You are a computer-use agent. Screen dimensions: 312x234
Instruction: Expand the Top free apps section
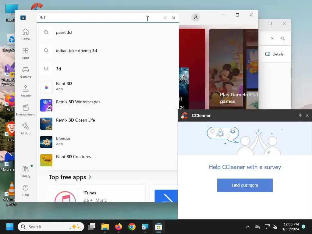tap(70, 177)
